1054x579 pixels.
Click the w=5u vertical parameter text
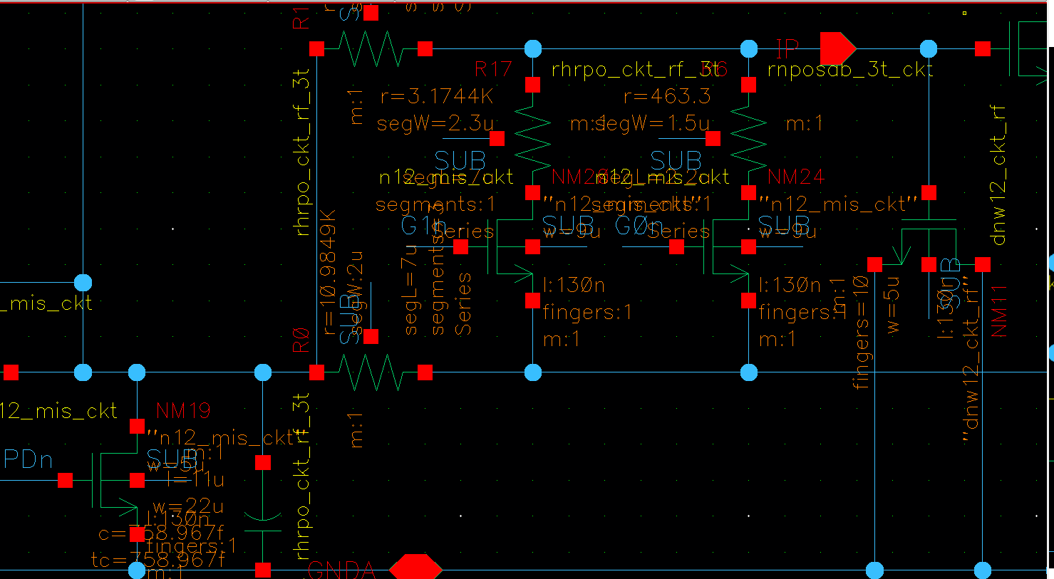(894, 304)
